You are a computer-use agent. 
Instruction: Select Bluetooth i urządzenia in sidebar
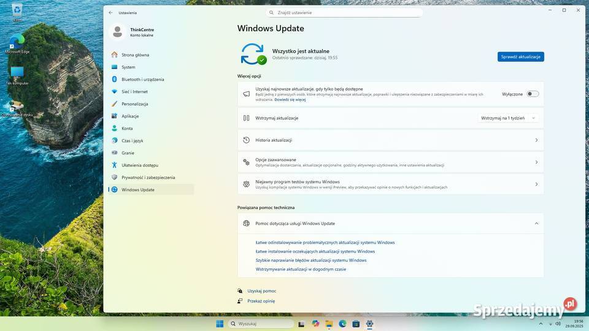142,79
